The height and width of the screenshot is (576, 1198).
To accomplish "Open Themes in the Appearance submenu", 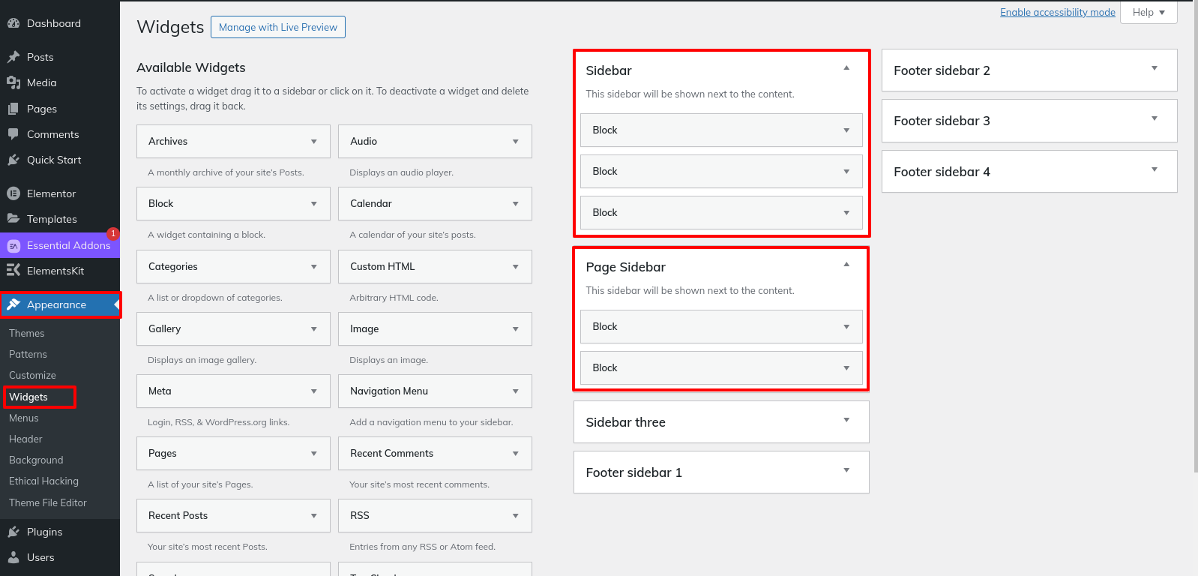I will point(27,333).
